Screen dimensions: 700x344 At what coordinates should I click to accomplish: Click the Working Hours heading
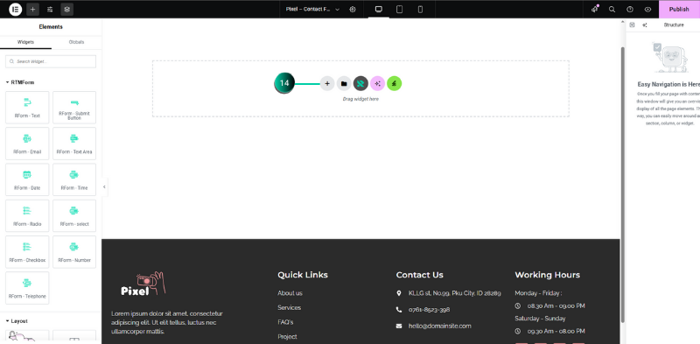point(548,275)
